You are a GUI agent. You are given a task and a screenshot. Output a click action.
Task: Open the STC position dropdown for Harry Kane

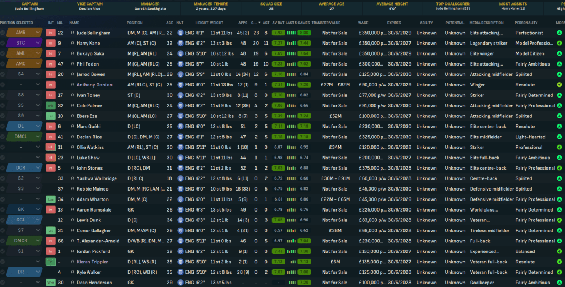coord(38,43)
